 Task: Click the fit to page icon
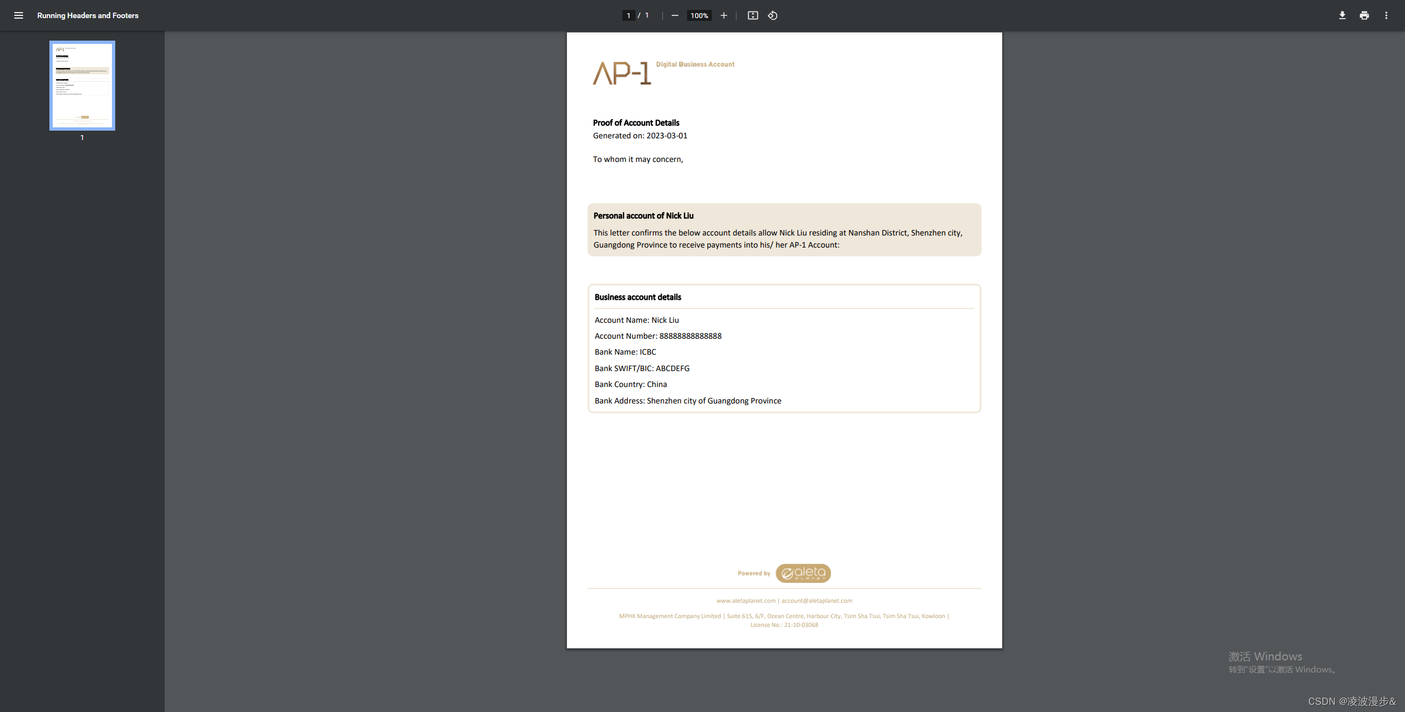[x=753, y=15]
